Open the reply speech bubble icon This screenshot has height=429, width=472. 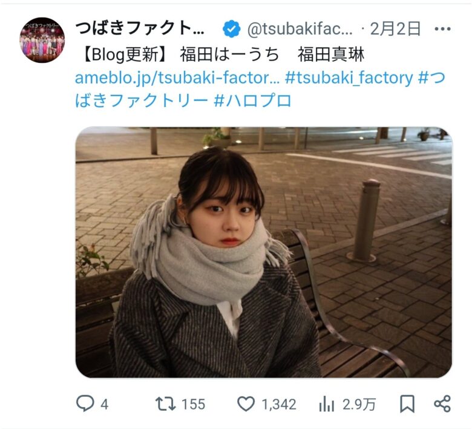pos(85,403)
